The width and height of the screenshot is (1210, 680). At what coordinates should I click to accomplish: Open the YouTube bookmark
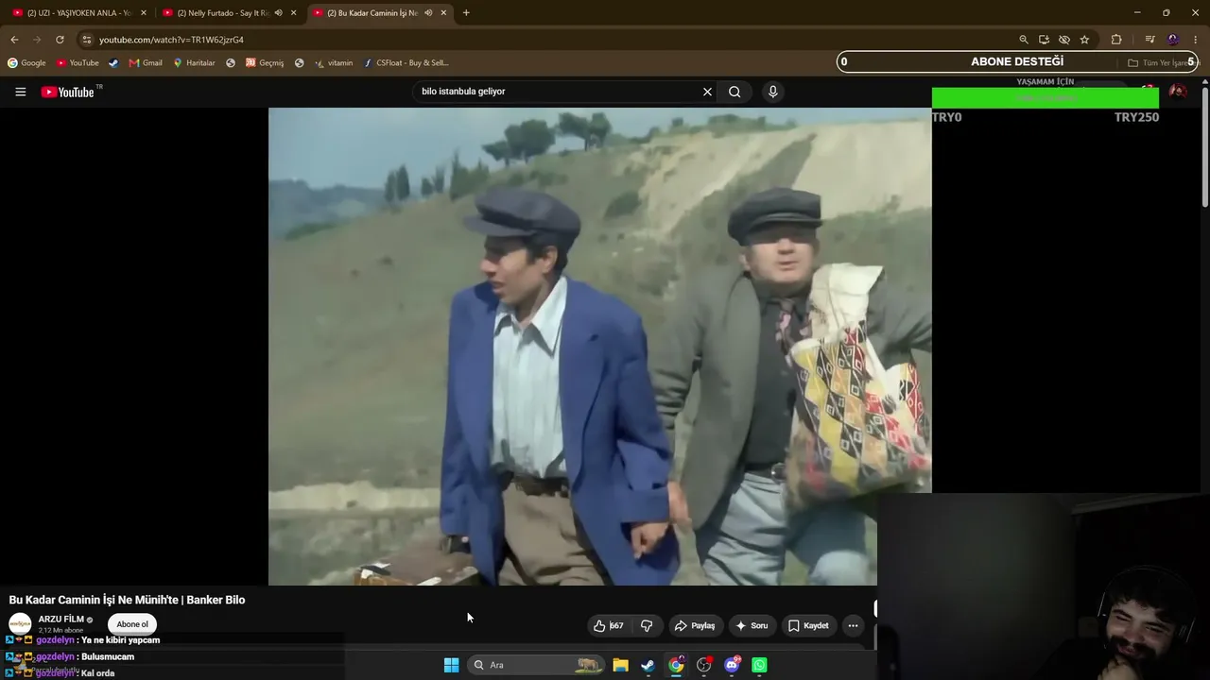(78, 63)
